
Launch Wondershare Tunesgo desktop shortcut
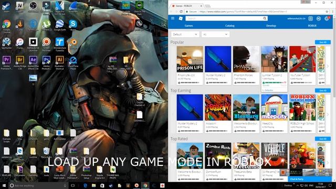(59, 45)
